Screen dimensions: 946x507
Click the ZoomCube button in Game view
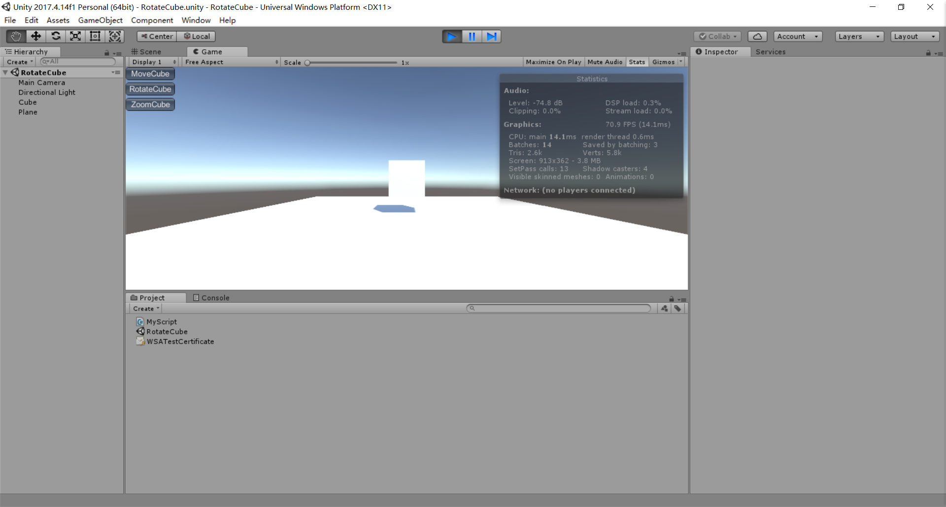150,104
